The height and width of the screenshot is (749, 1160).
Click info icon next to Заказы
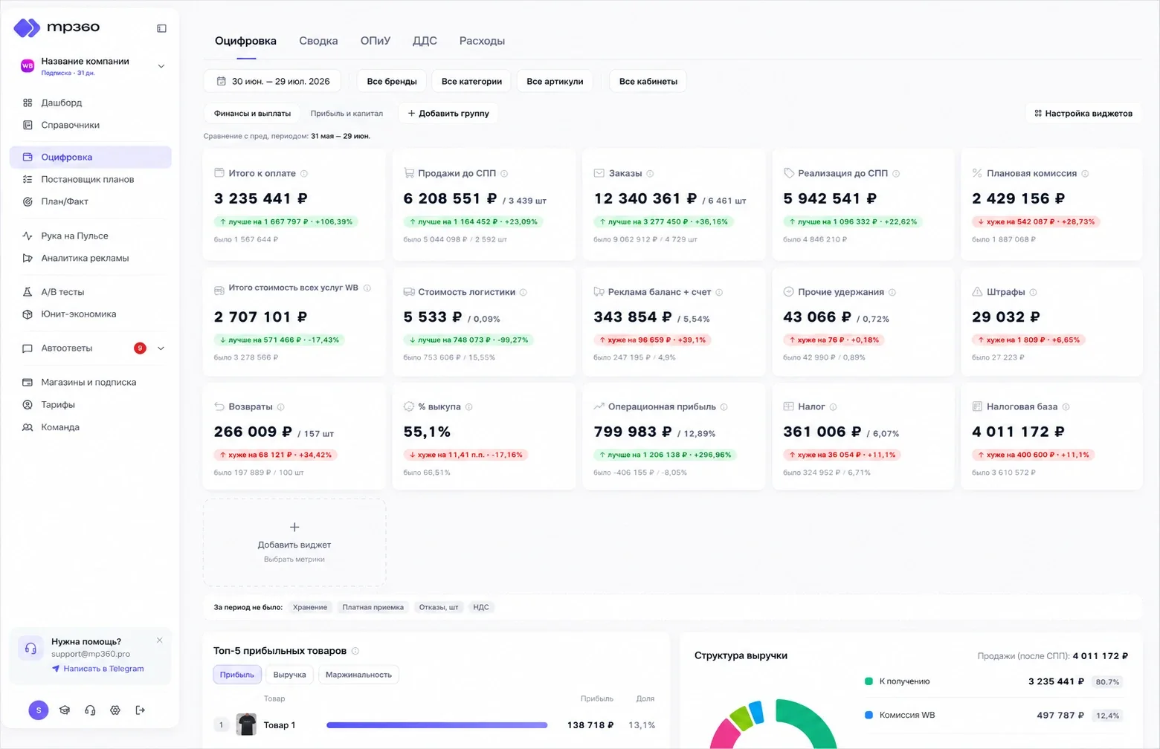click(x=650, y=174)
